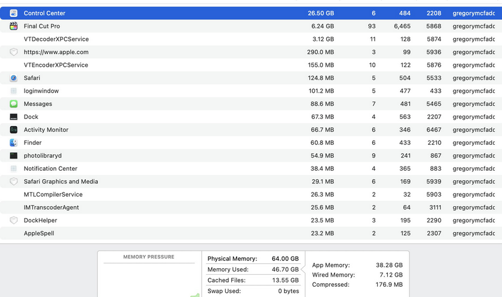Click the Notification Center process icon
The width and height of the screenshot is (502, 297).
coord(14,169)
